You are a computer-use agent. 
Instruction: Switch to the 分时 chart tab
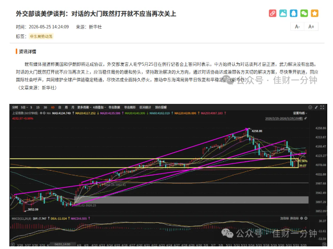pyautogui.click(x=15, y=107)
